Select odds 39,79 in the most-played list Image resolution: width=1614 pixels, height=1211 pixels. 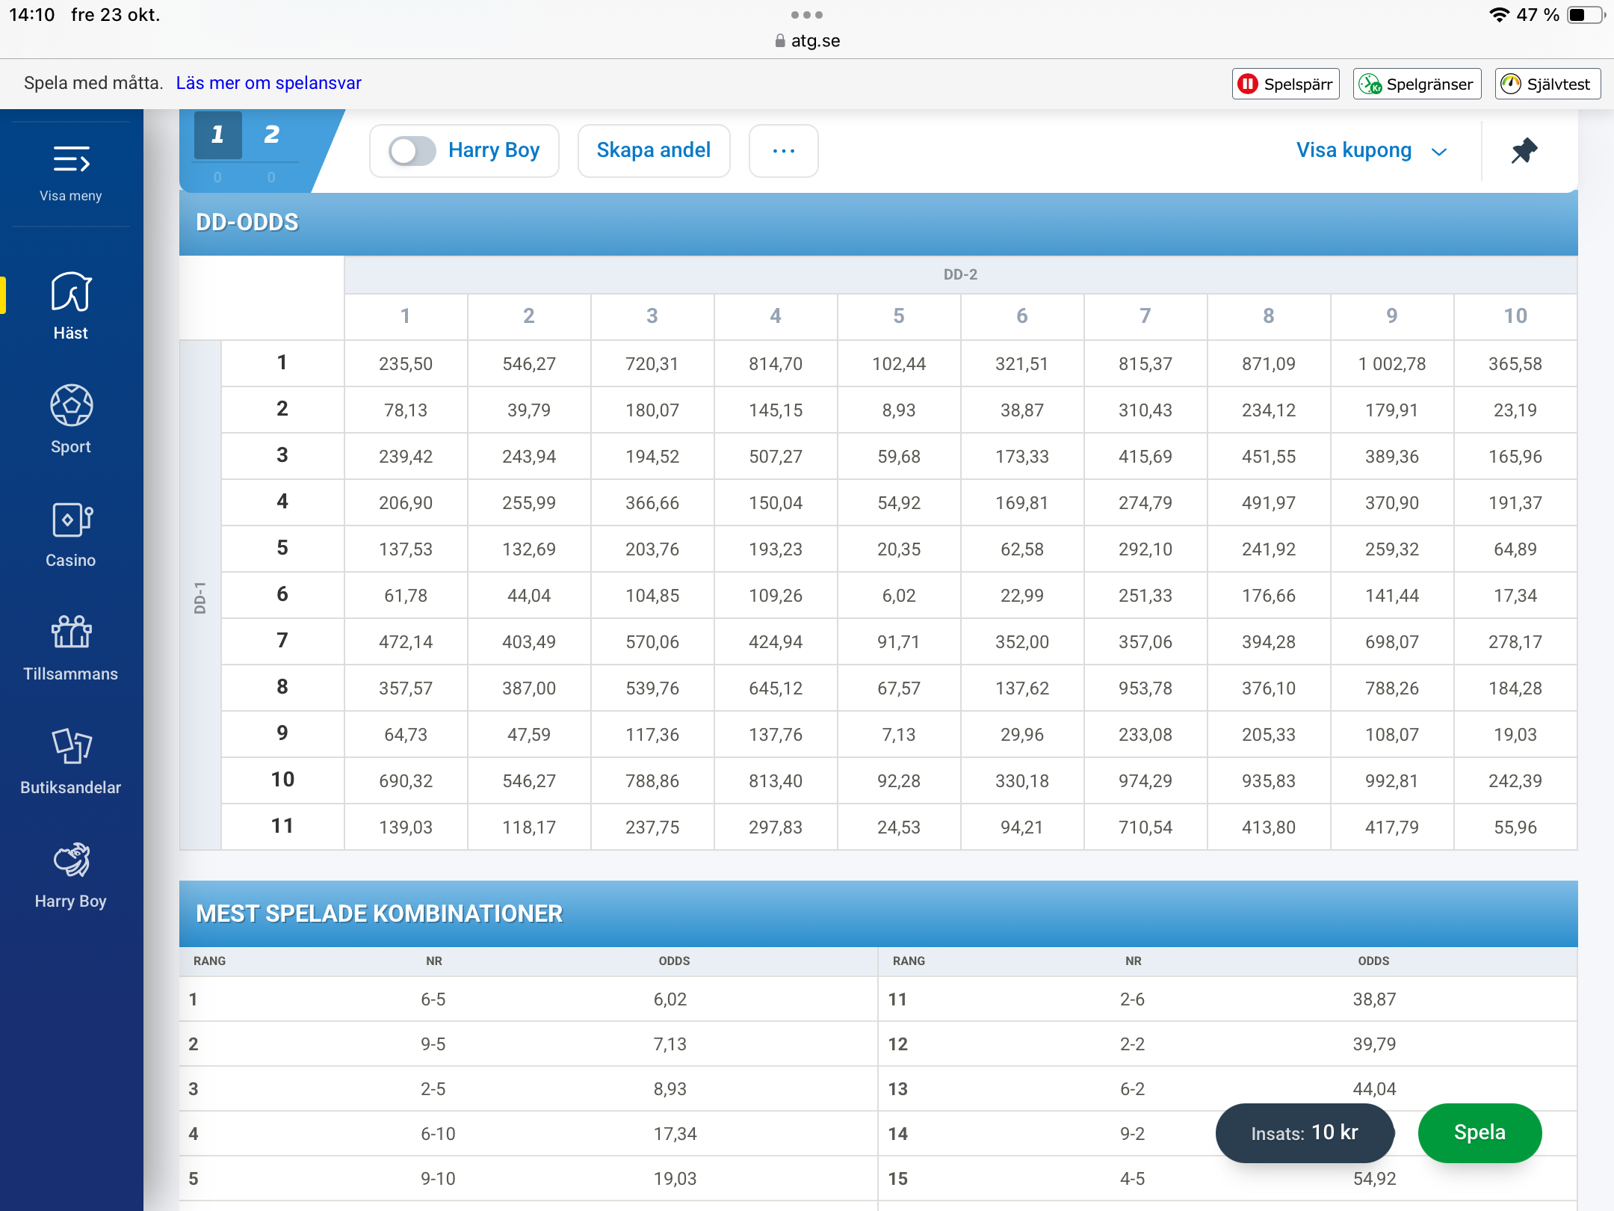point(1374,1044)
